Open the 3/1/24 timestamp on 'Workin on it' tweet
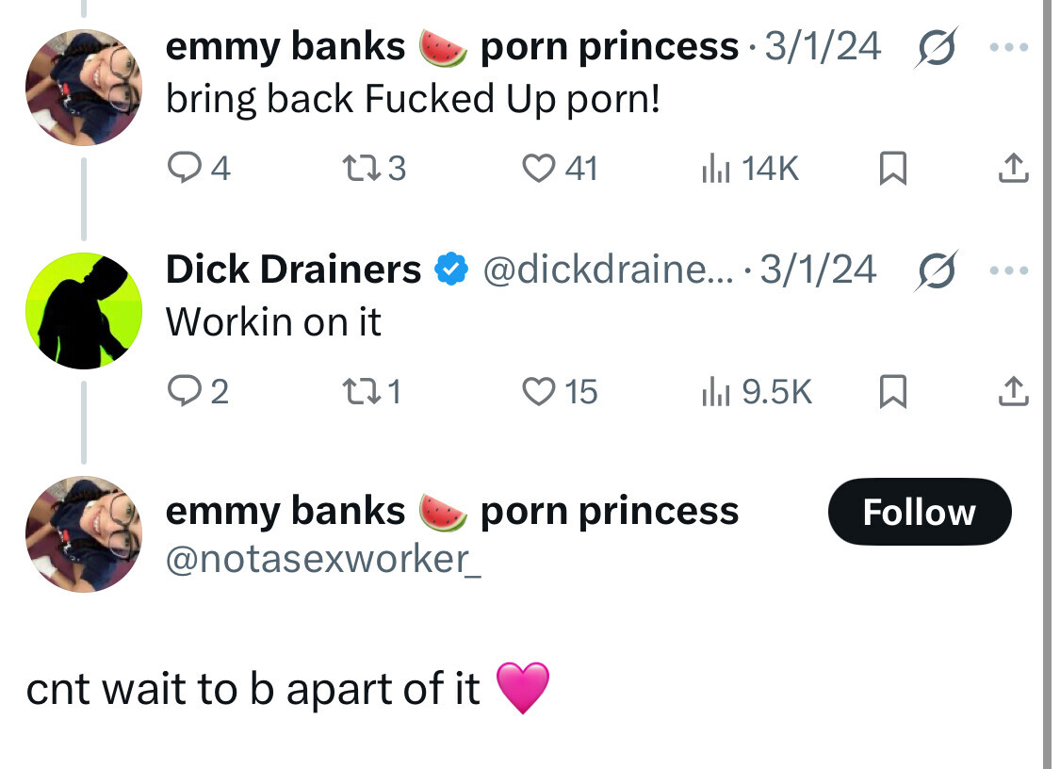Viewport: 1060px width, 769px height. [818, 270]
